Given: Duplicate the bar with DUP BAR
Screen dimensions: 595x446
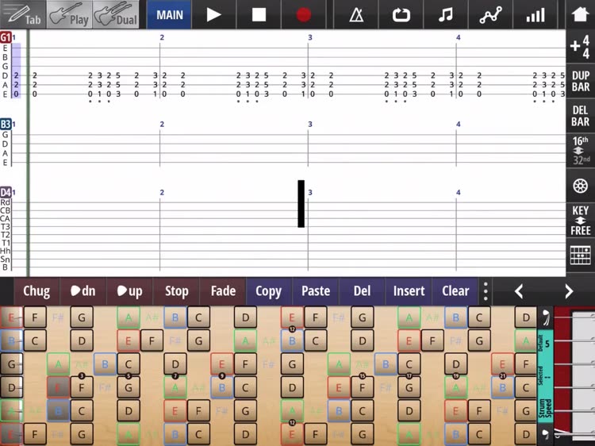Looking at the screenshot, I should (580, 81).
